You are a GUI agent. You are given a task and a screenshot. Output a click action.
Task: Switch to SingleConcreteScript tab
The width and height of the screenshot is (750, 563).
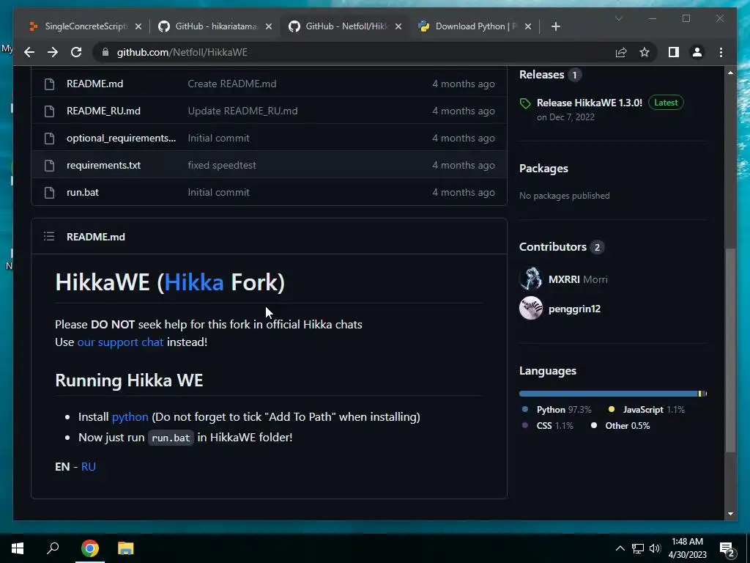[x=85, y=26]
